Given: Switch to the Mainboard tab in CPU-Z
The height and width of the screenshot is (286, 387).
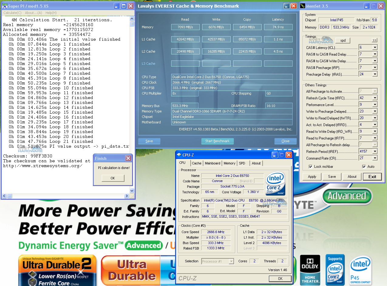Looking at the screenshot, I should [x=212, y=163].
